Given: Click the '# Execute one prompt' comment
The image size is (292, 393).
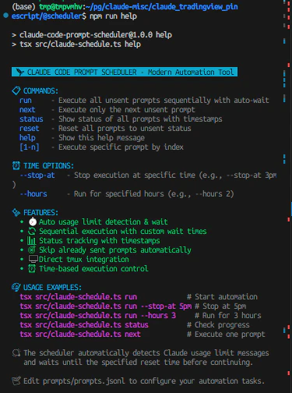Looking at the screenshot, I should (226, 335).
